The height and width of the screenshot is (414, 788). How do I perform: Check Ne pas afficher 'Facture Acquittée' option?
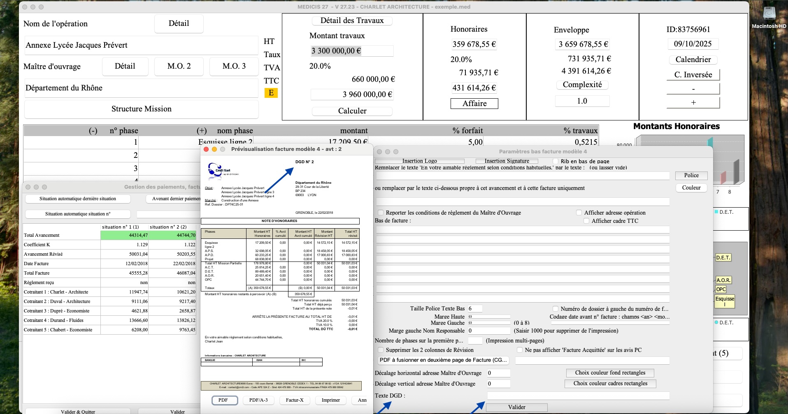pos(520,350)
